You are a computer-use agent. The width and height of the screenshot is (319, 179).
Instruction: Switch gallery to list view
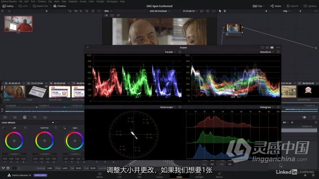point(81,11)
